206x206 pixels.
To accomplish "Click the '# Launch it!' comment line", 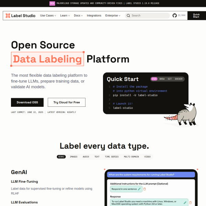I will coord(123,104).
